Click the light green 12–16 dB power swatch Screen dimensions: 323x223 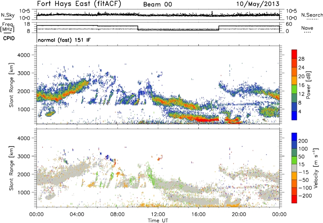point(294,89)
